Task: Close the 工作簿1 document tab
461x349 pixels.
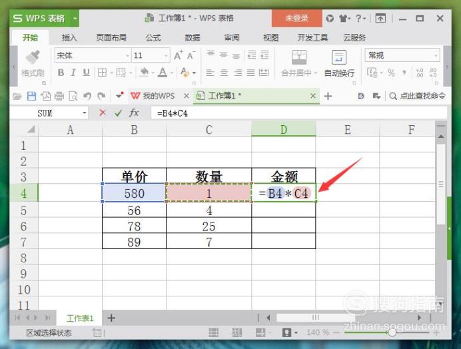Action: coord(313,96)
